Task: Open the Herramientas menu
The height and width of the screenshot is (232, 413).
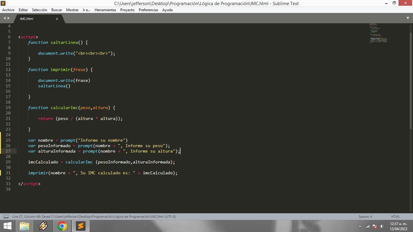Action: [105, 10]
